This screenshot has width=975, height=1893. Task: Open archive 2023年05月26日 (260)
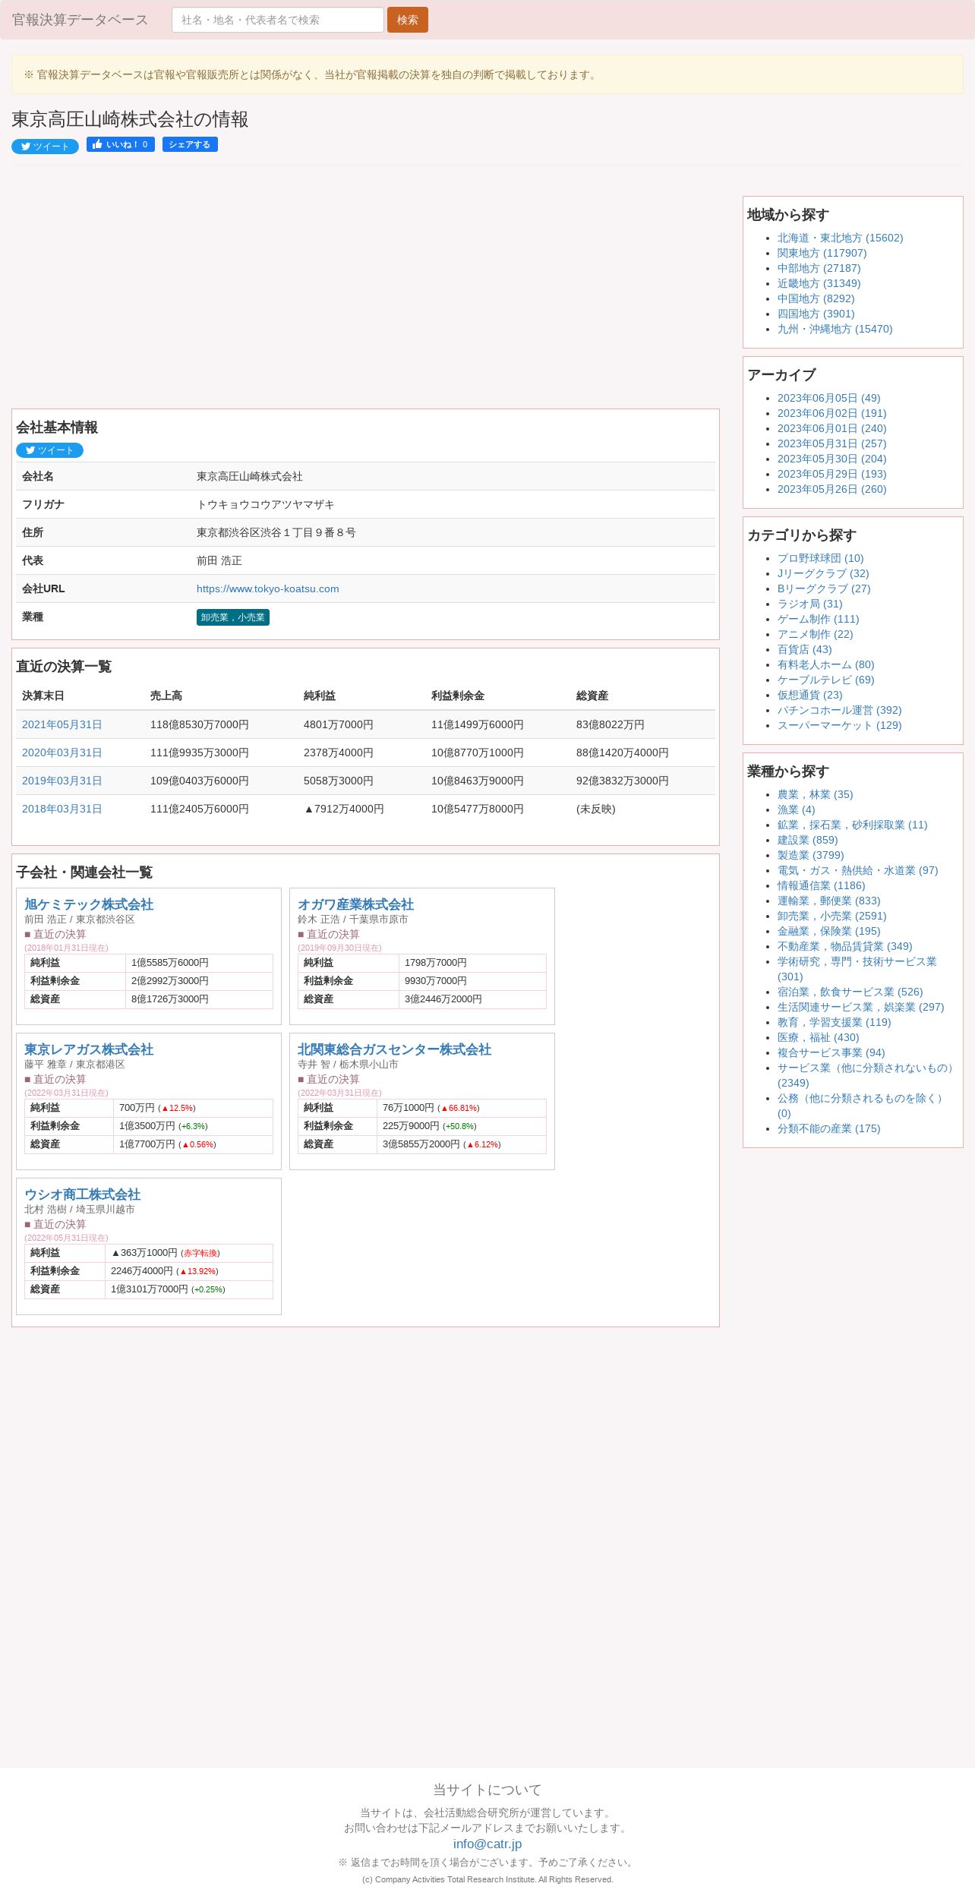click(831, 489)
